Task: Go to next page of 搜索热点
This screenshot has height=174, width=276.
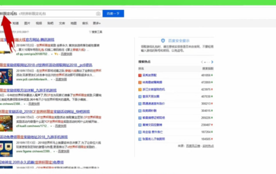Action: pos(212,62)
